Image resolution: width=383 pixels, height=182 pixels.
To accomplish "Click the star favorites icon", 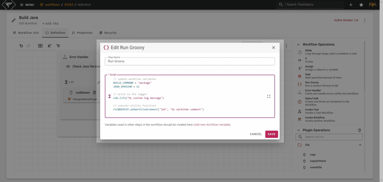I will point(361,4).
